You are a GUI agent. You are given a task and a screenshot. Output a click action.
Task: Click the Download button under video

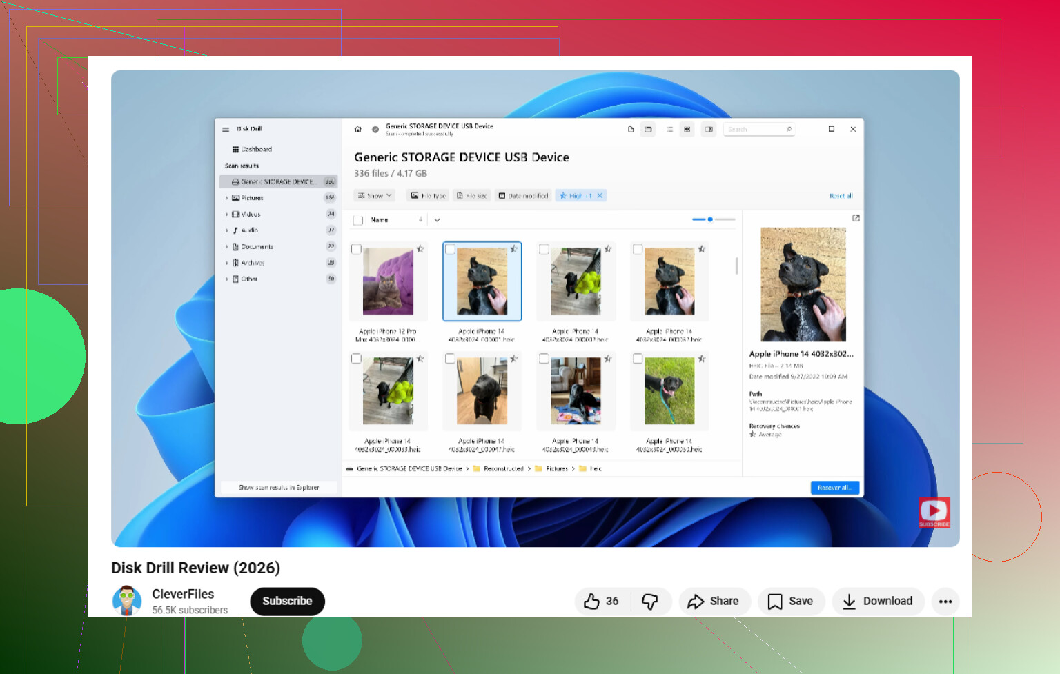point(878,602)
